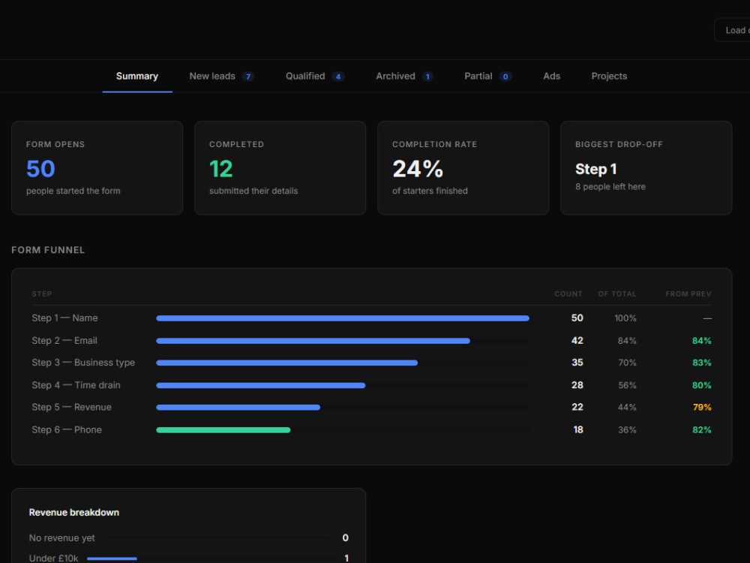Click the 'Step 3 — Business type' label

coord(83,363)
